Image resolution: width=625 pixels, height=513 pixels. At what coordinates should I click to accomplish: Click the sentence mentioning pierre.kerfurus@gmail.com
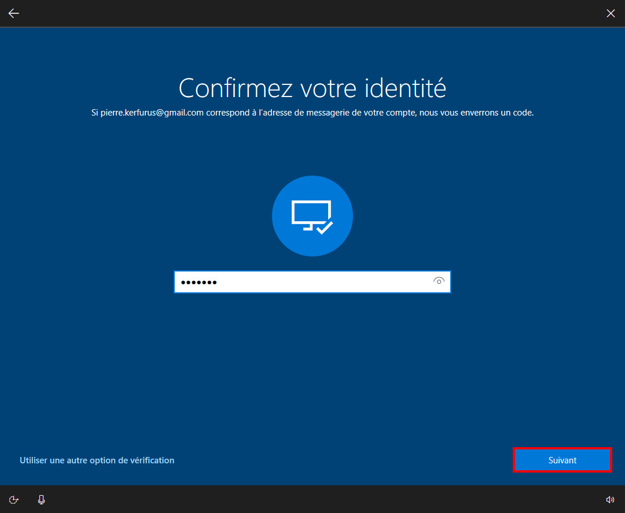(312, 113)
